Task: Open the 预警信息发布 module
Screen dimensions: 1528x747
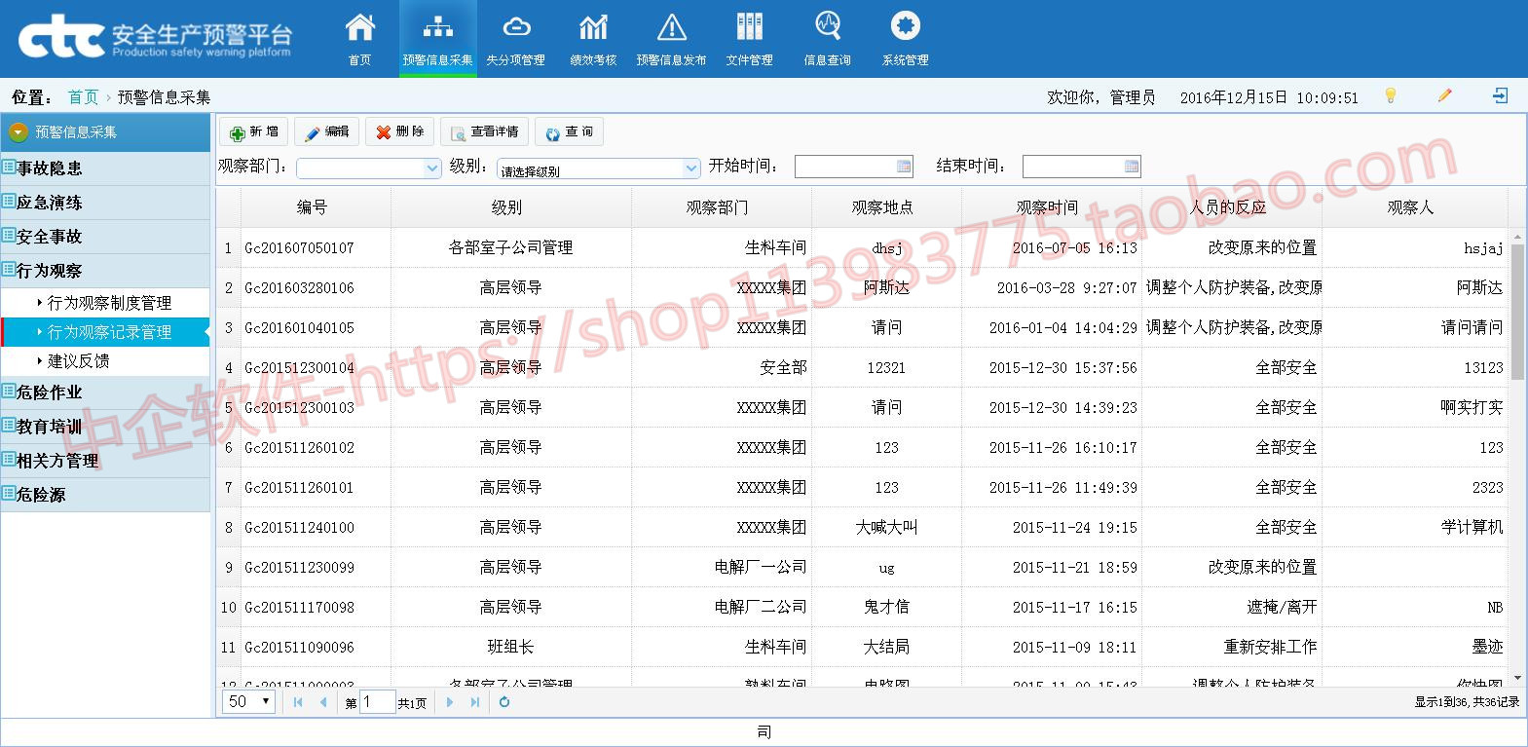Action: point(671,39)
